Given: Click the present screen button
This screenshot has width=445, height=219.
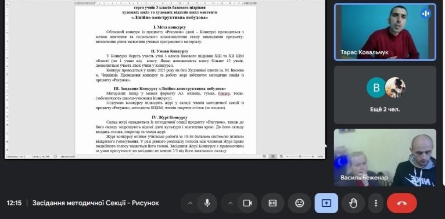Looking at the screenshot, I should click(326, 203).
